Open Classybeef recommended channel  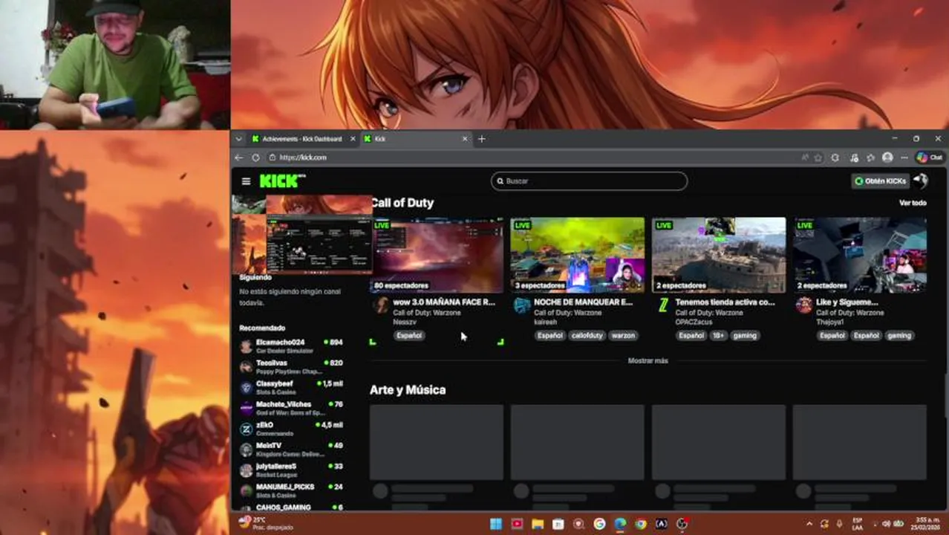point(291,387)
